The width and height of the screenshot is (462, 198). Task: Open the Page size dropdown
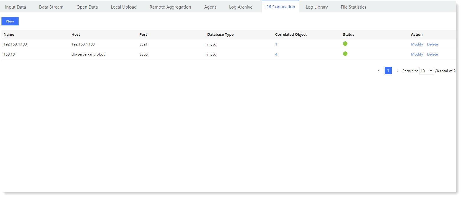click(426, 71)
